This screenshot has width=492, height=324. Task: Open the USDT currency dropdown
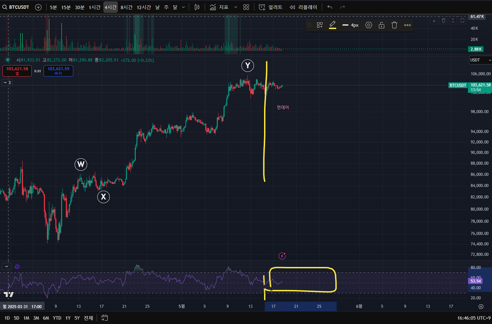point(480,60)
